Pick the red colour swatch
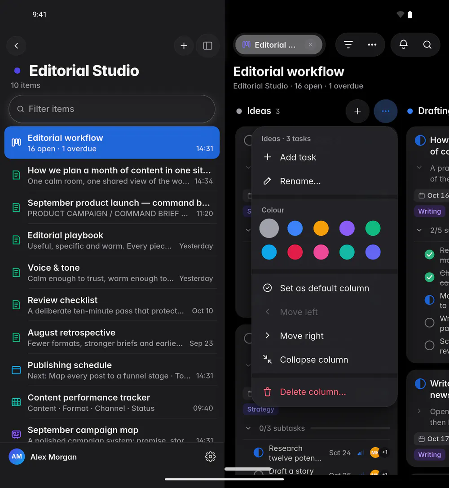 (295, 252)
